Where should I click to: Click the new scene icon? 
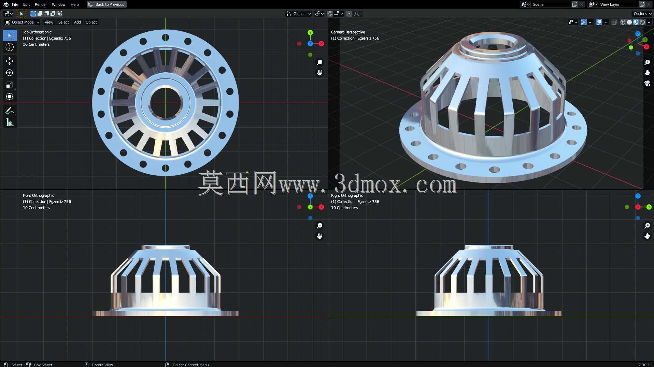pos(575,4)
